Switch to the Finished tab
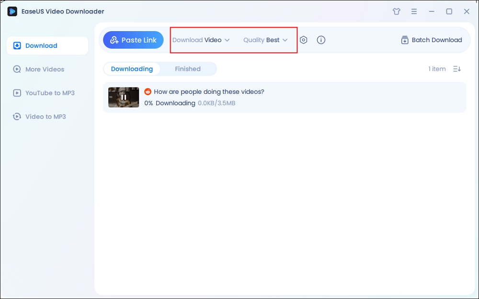Image resolution: width=479 pixels, height=299 pixels. 188,69
